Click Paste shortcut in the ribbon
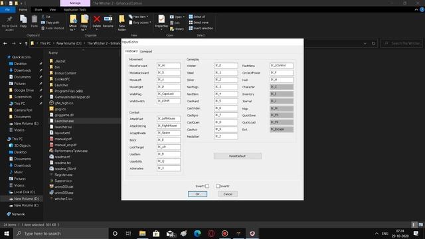The width and height of the screenshot is (425, 239). 52,28
